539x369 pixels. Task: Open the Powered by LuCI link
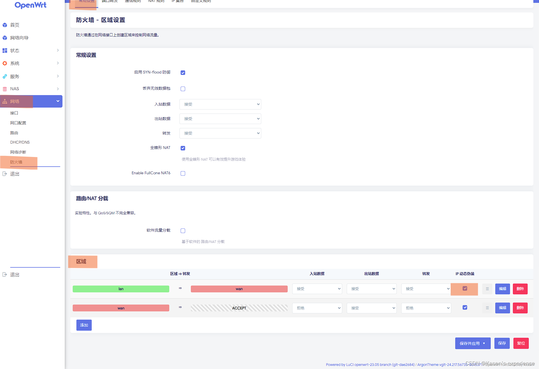370,365
